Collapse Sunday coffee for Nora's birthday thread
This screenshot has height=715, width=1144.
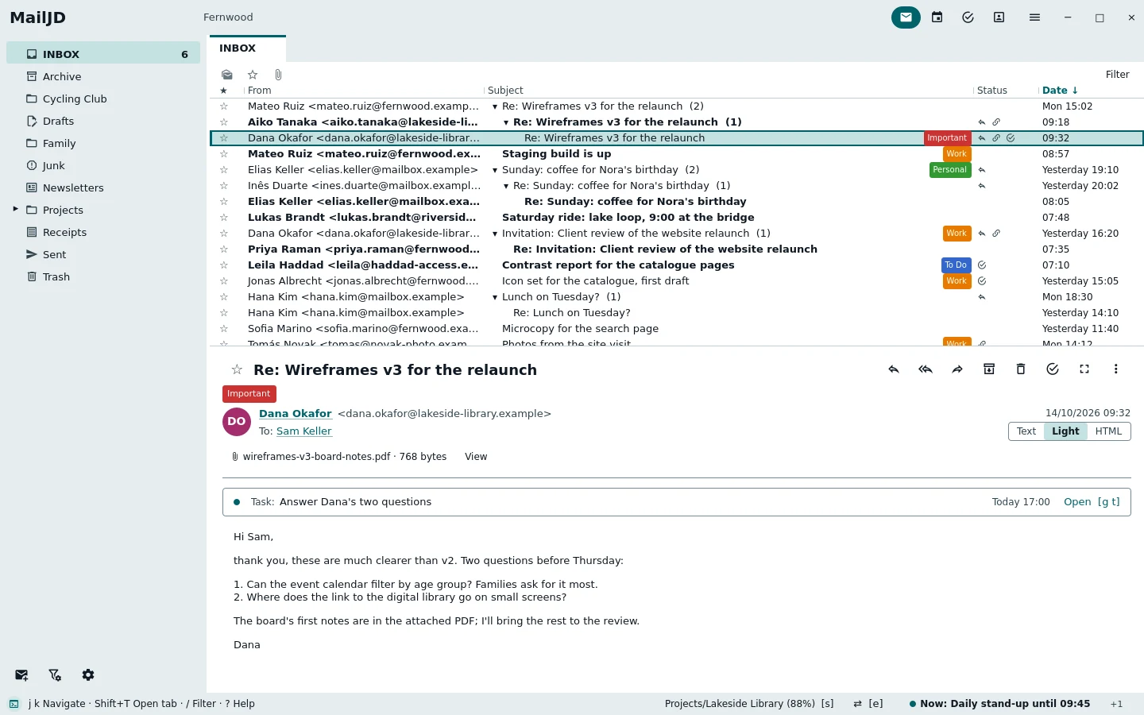495,170
